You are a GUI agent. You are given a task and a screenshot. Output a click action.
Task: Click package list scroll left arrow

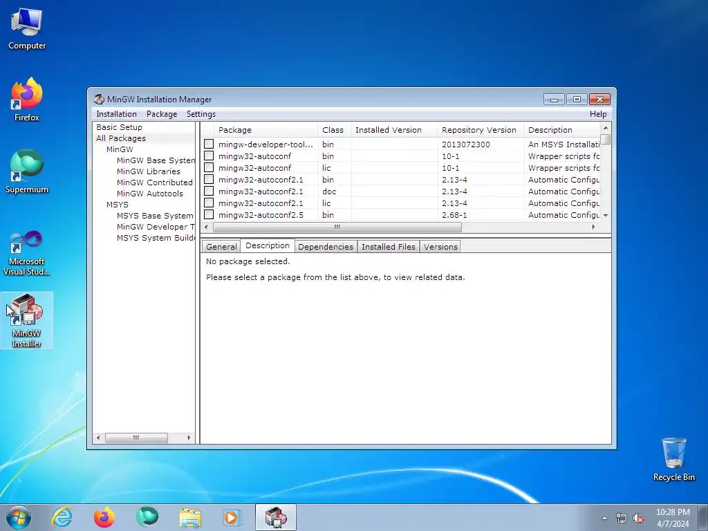206,227
